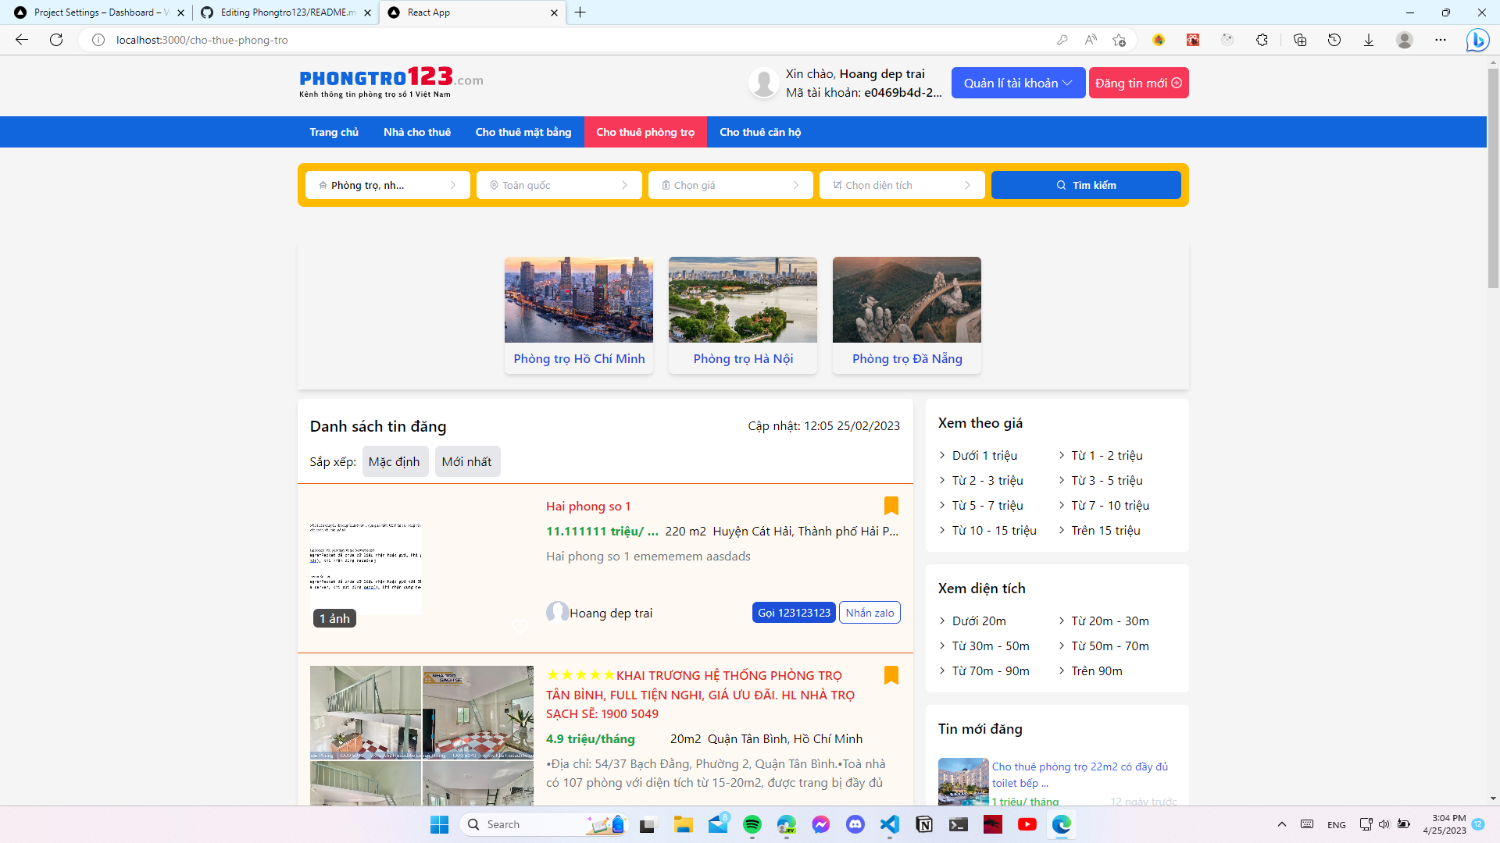Click the user avatar beside the greeting
Viewport: 1500px width, 843px height.
tap(763, 83)
